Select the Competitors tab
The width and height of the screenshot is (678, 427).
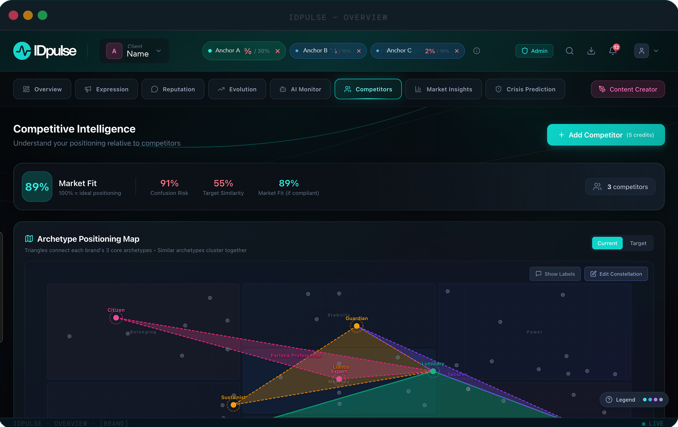[x=368, y=89]
